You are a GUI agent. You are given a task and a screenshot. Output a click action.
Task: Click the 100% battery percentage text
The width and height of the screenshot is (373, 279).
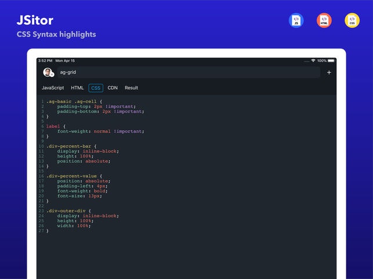322,61
